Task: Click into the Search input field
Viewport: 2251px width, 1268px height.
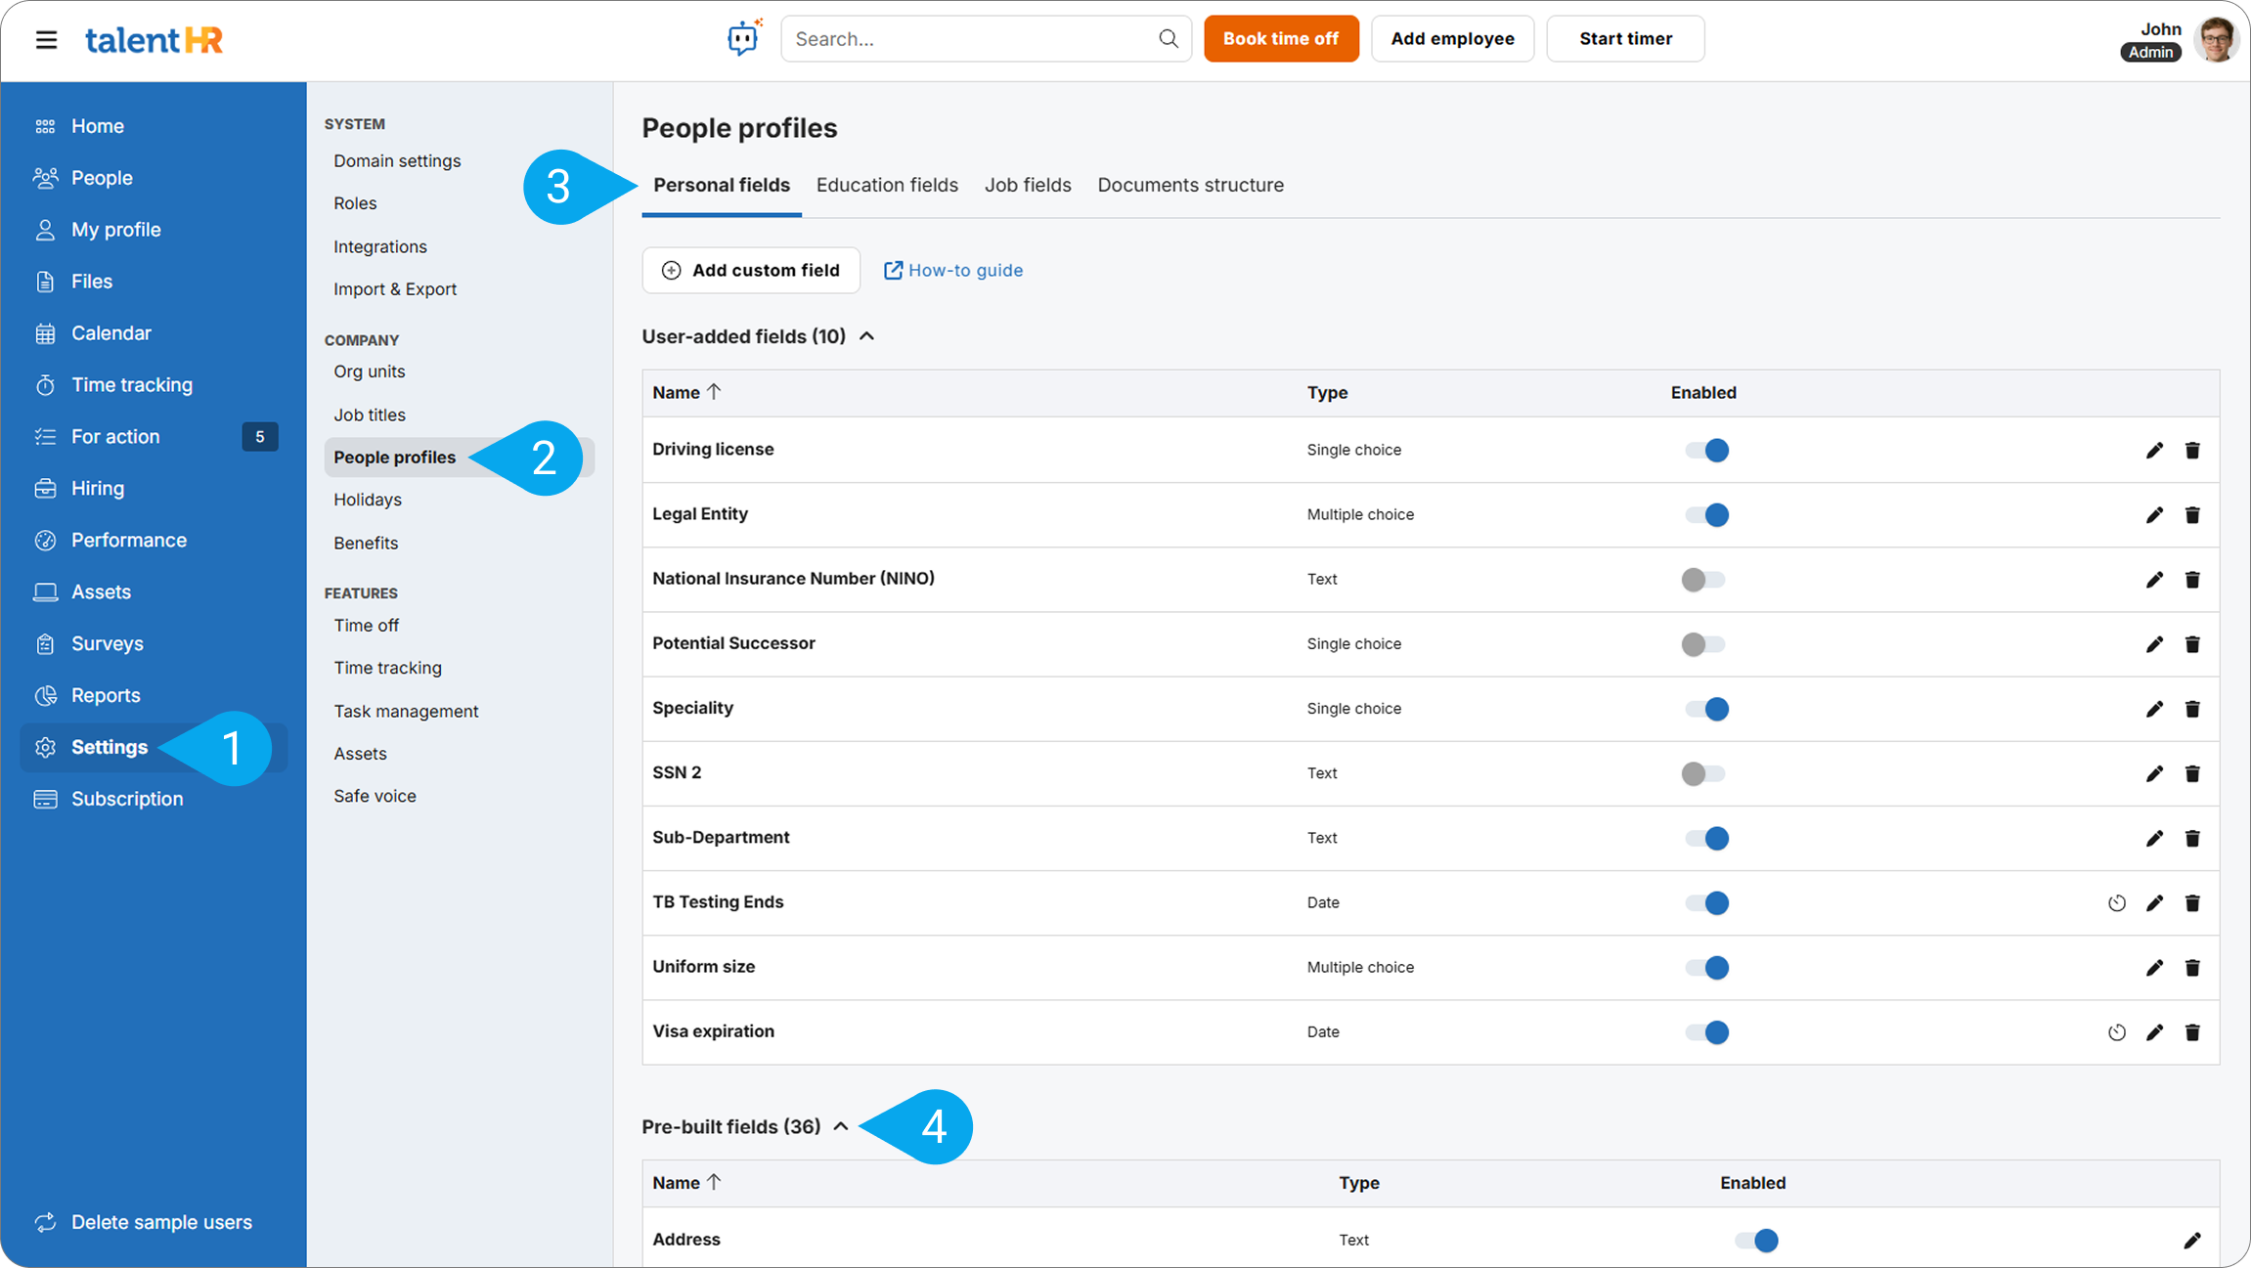Action: 968,39
